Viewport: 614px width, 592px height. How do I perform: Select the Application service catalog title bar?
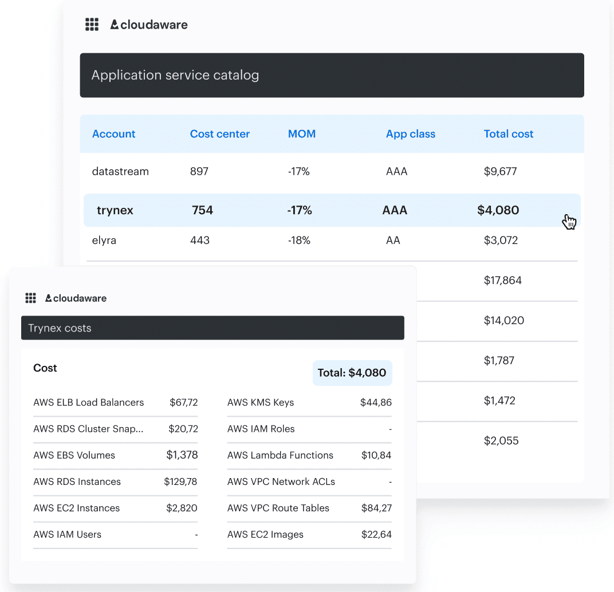coord(332,75)
